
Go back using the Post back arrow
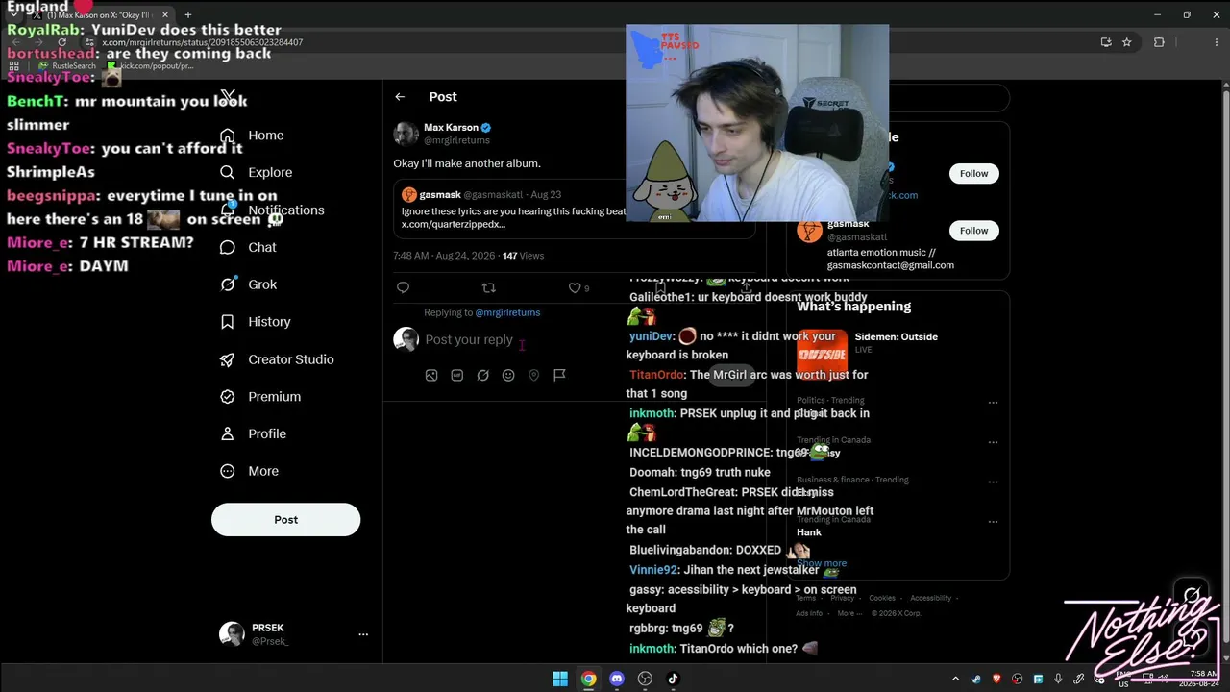tap(400, 97)
